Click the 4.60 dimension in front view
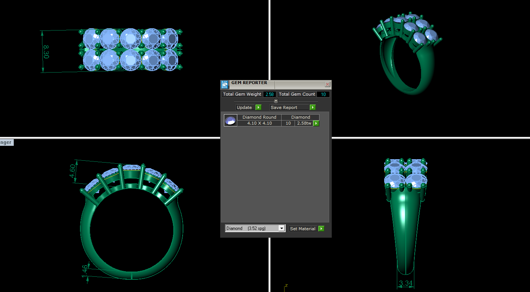Viewport: 530px width, 292px height. pyautogui.click(x=73, y=171)
